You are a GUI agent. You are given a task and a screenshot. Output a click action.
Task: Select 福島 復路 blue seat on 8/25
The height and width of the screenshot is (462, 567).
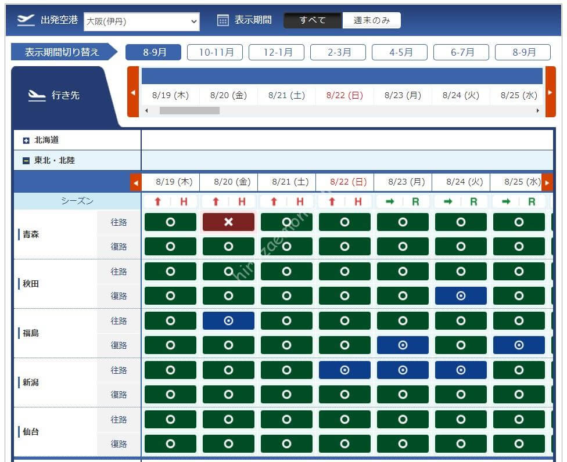519,345
